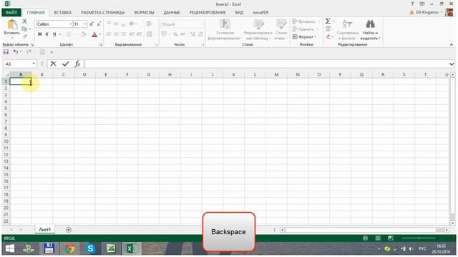The height and width of the screenshot is (257, 458).
Task: Click the Paste (Вставить) clipboard icon
Action: pyautogui.click(x=12, y=24)
